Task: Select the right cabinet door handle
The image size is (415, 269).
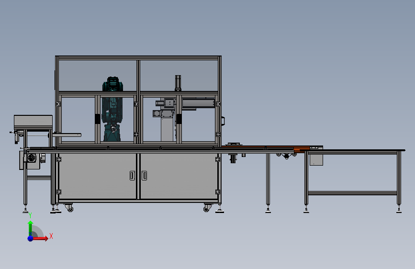Action: click(144, 176)
